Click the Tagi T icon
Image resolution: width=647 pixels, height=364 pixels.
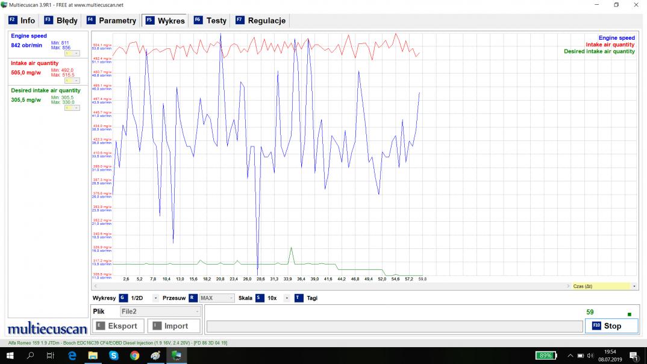pos(299,298)
